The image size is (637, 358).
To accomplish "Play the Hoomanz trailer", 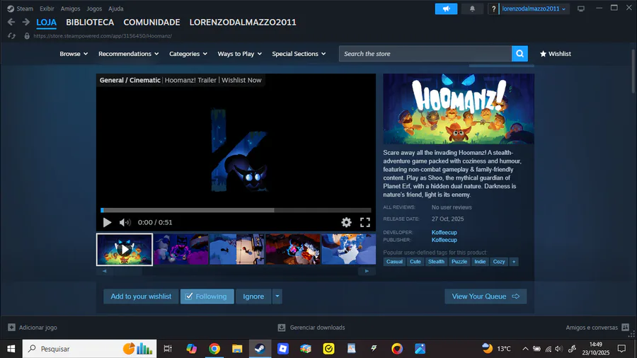I will point(107,222).
